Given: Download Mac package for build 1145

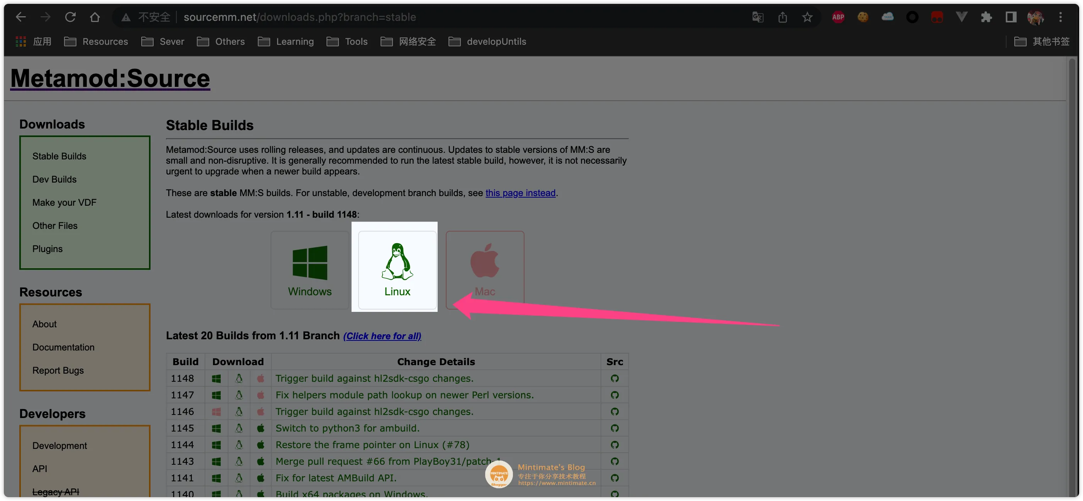Looking at the screenshot, I should tap(261, 428).
